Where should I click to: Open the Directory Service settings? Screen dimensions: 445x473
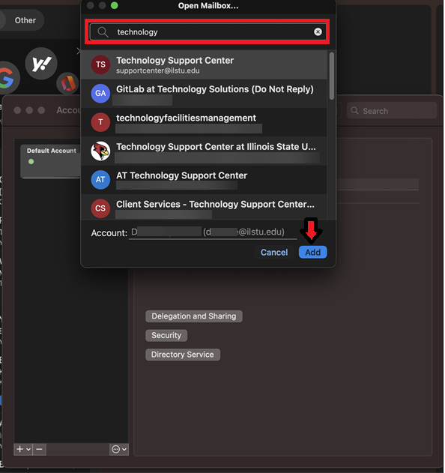[x=183, y=355]
